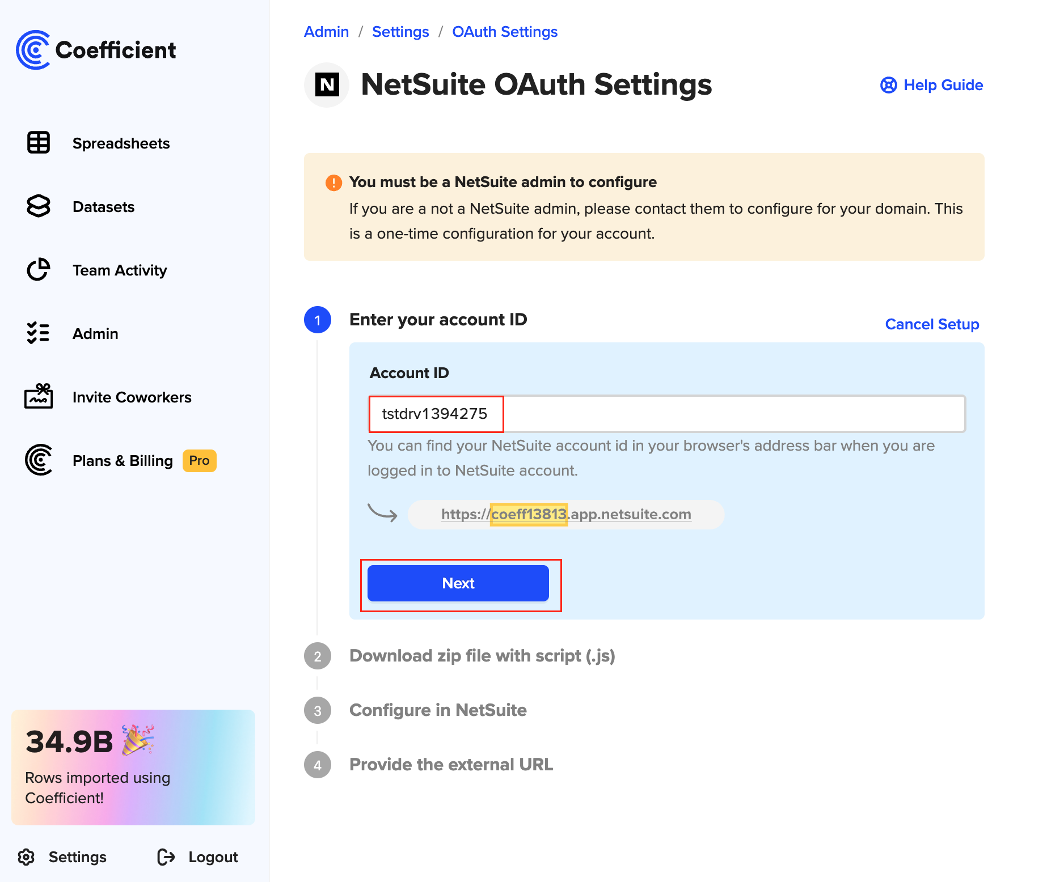Click the Coefficient logo icon
This screenshot has width=1047, height=882.
coord(33,50)
